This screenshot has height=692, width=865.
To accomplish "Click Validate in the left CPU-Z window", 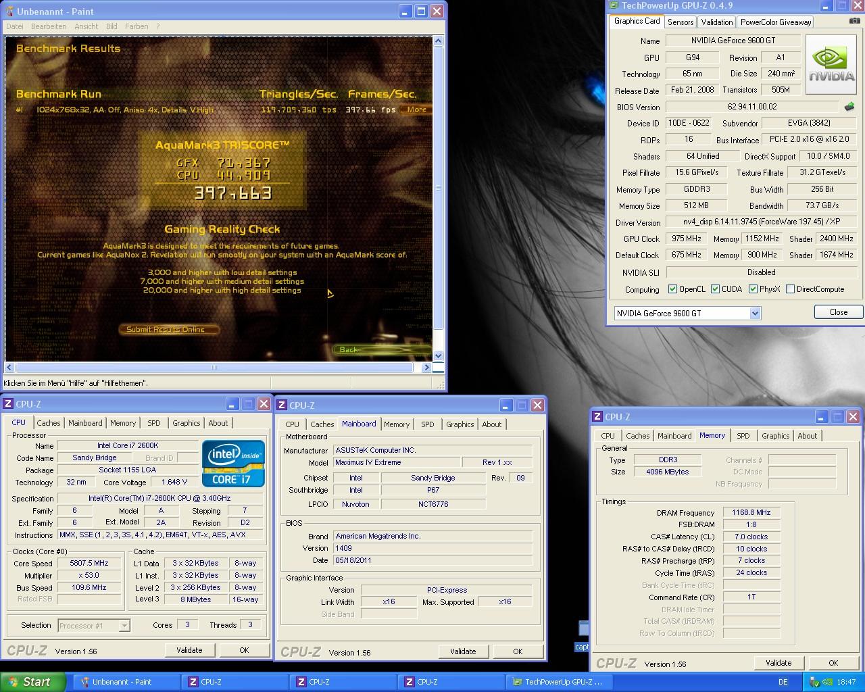I will coord(189,650).
